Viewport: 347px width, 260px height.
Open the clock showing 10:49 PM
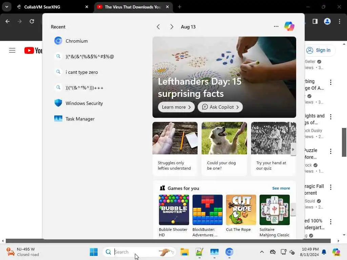pyautogui.click(x=310, y=252)
